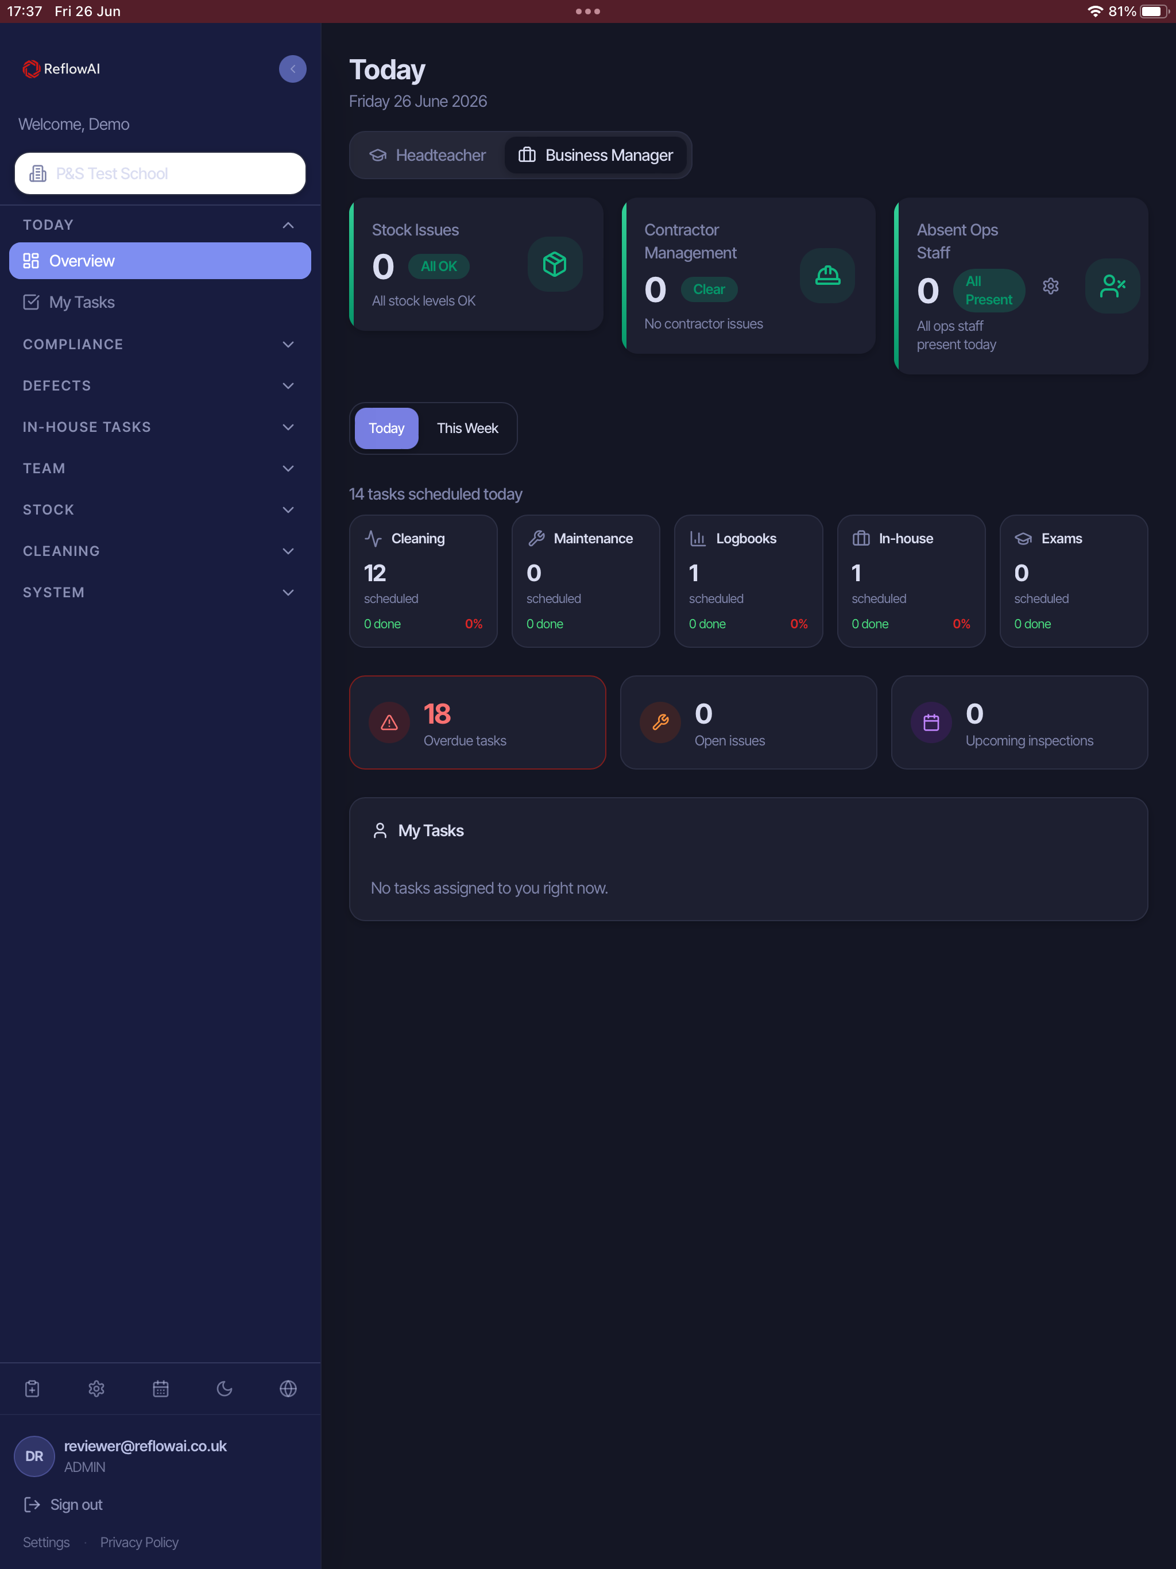Open the Maintenance scheduled card
1176x1569 pixels.
[x=586, y=581]
